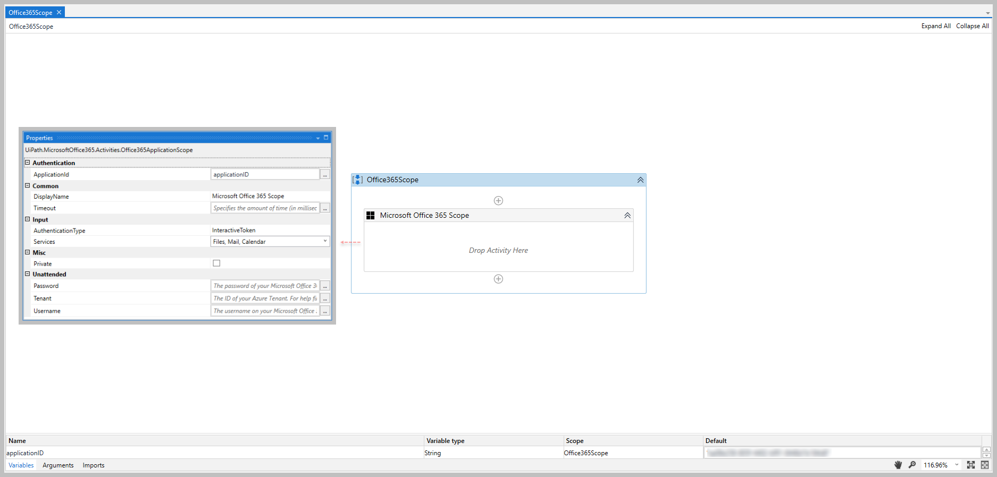997x477 pixels.
Task: Open the Imports panel tab
Action: tap(94, 465)
